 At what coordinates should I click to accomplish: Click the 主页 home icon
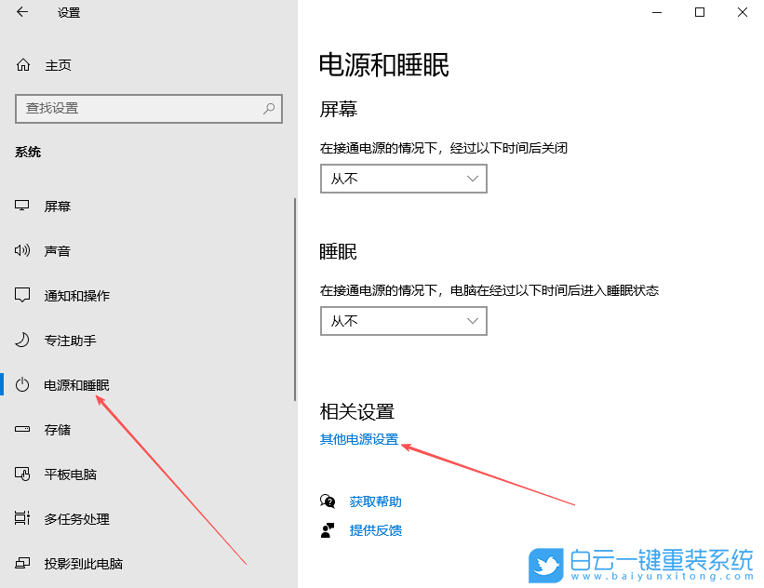pyautogui.click(x=22, y=65)
